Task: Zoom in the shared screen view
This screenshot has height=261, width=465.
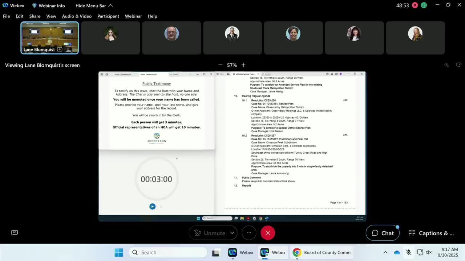Action: click(243, 65)
